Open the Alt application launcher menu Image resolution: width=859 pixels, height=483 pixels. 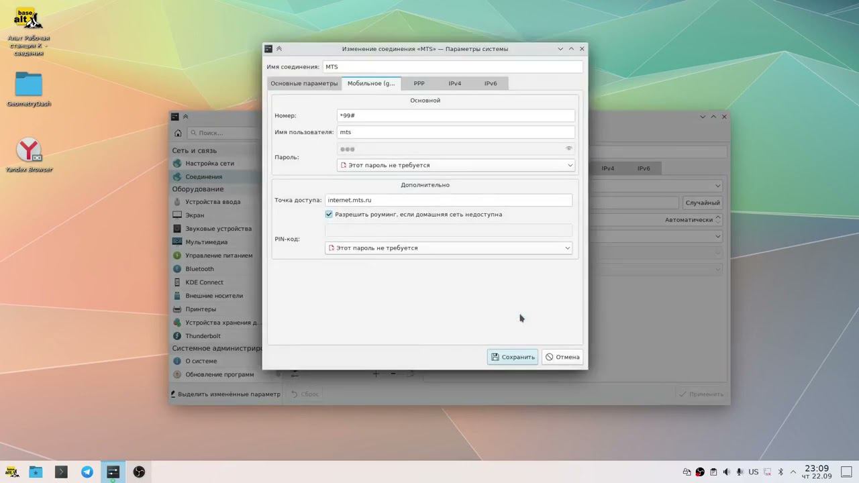point(11,472)
